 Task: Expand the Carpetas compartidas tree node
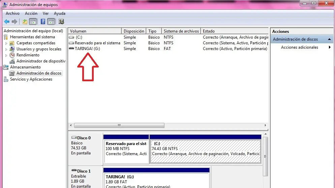click(x=6, y=43)
